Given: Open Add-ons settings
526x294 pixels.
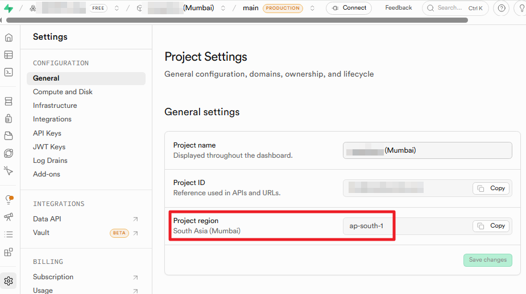Looking at the screenshot, I should click(x=46, y=174).
